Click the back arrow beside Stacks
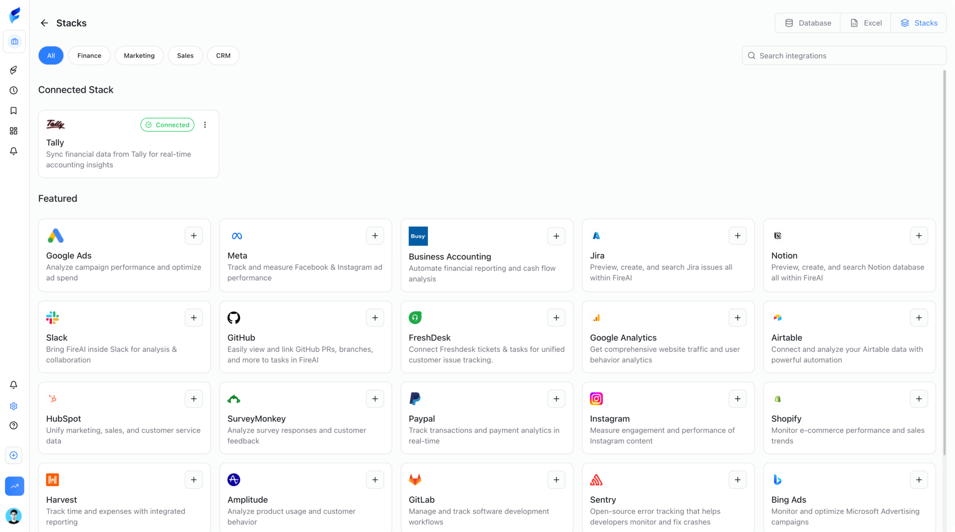The width and height of the screenshot is (955, 532). click(x=44, y=23)
